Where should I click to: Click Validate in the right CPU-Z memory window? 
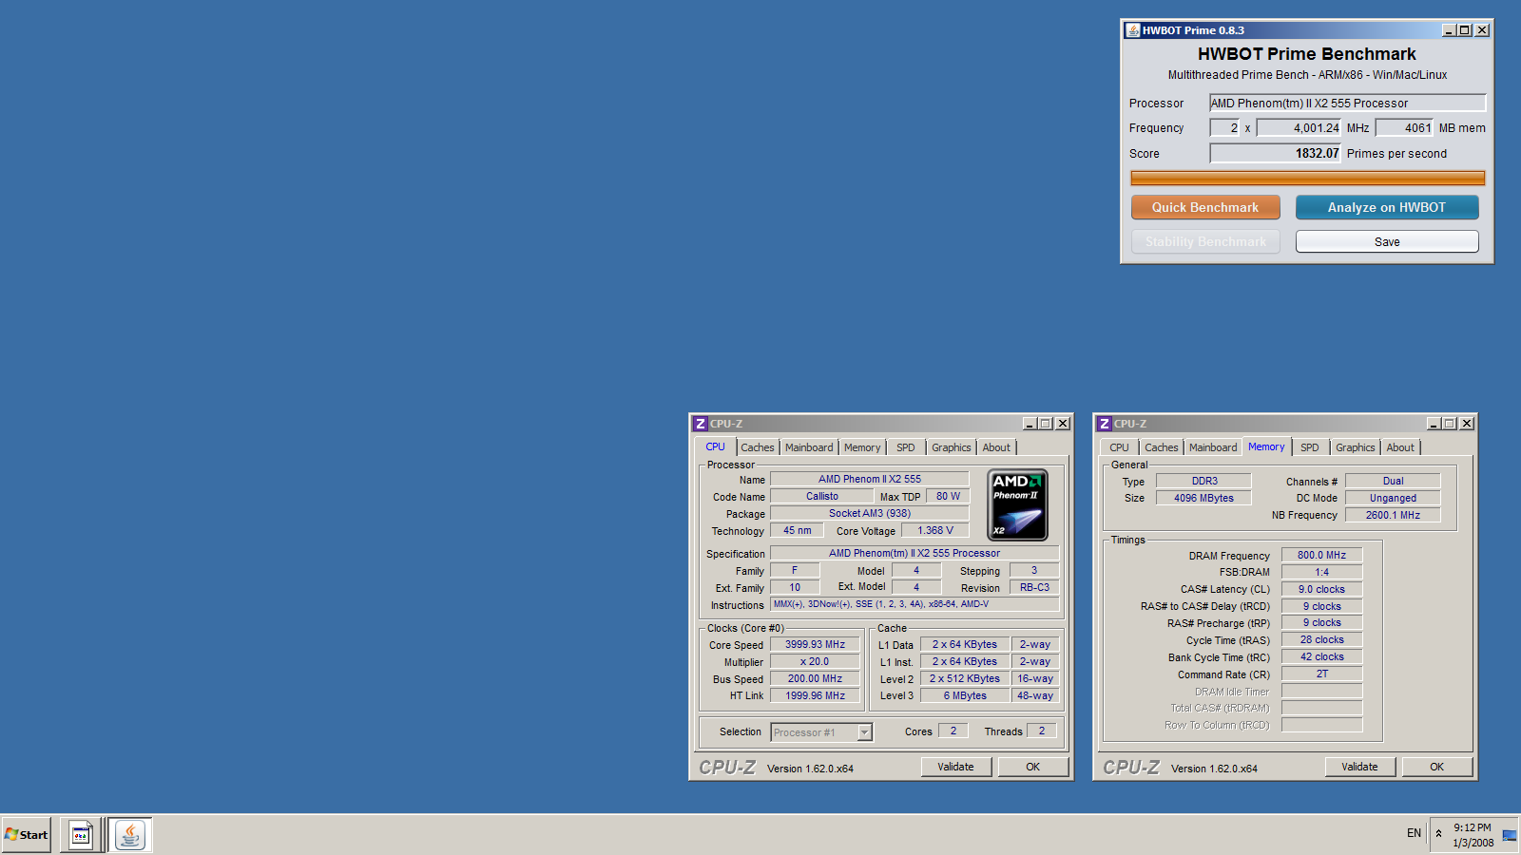(x=1360, y=767)
